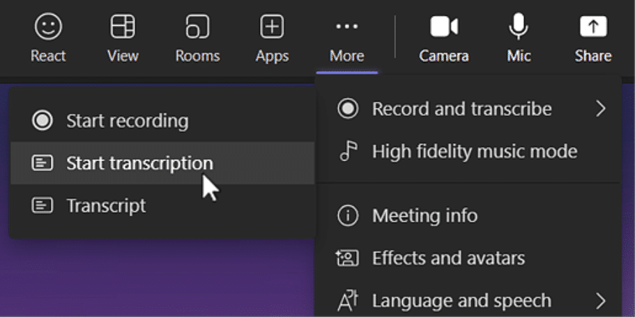Mute or unmute the Mic
Image resolution: width=635 pixels, height=317 pixels.
(x=519, y=28)
